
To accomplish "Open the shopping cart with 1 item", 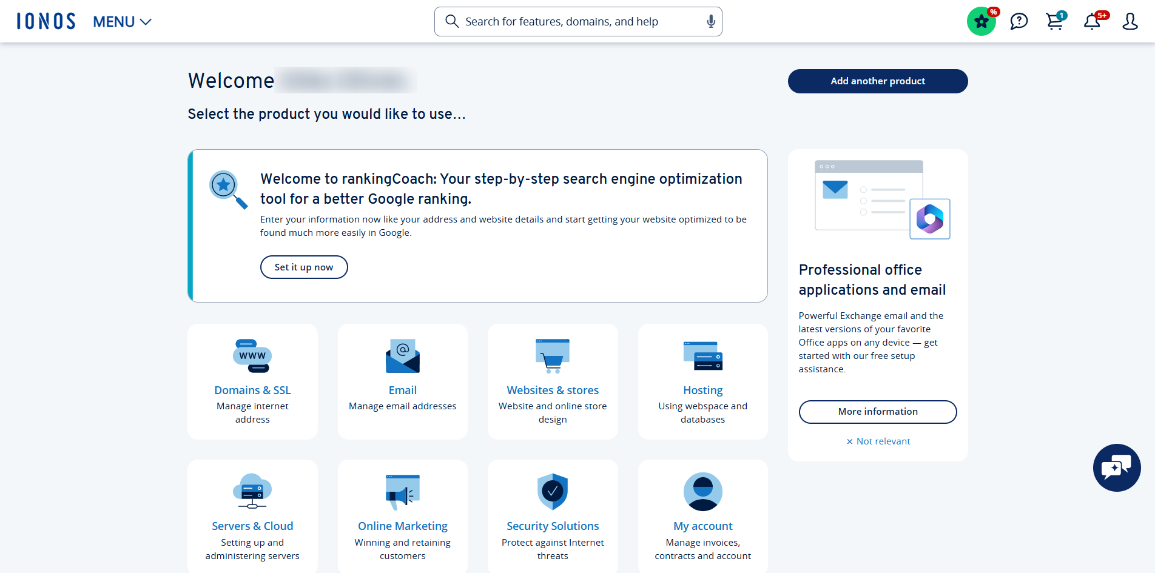I will point(1055,21).
